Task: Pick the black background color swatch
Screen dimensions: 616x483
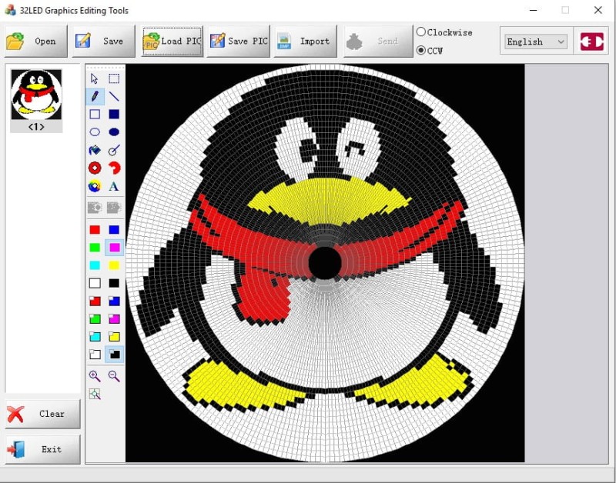Action: [x=114, y=355]
